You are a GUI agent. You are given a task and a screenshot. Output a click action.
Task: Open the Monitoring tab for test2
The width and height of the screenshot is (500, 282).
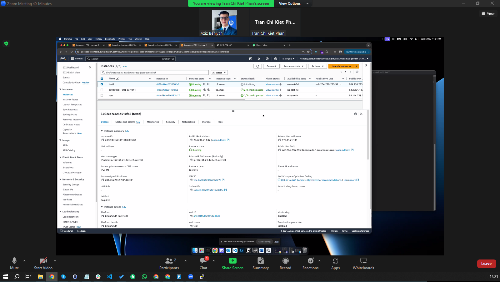pyautogui.click(x=153, y=122)
